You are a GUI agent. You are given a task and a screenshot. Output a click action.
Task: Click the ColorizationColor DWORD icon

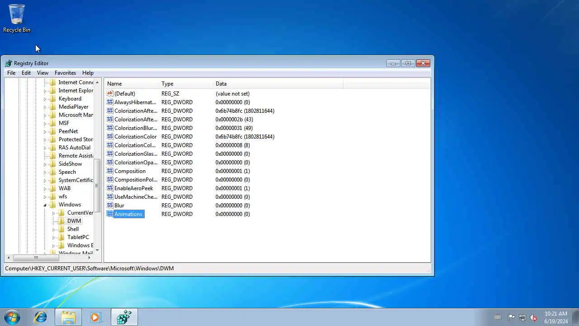click(109, 137)
